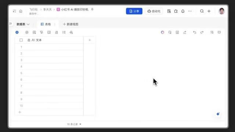Open the fill color icon in toolbar
The width and height of the screenshot is (235, 132).
point(71,32)
